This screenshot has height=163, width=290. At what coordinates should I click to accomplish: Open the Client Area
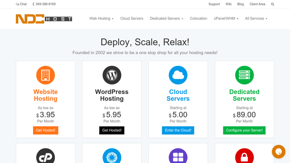(257, 4)
